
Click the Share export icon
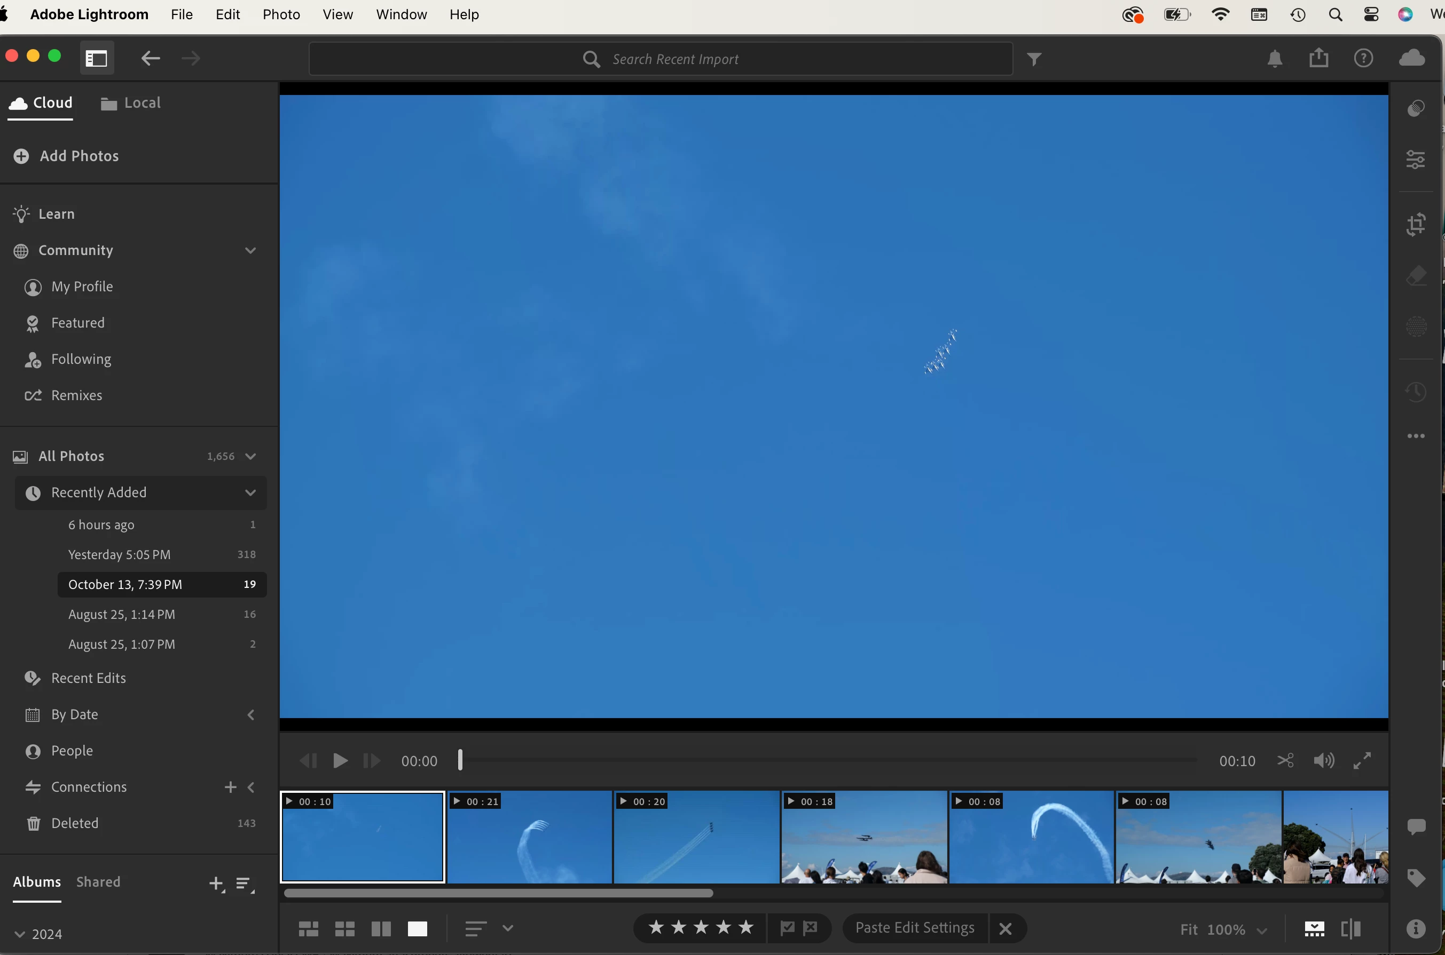click(1318, 58)
